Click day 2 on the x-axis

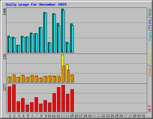point(14,116)
